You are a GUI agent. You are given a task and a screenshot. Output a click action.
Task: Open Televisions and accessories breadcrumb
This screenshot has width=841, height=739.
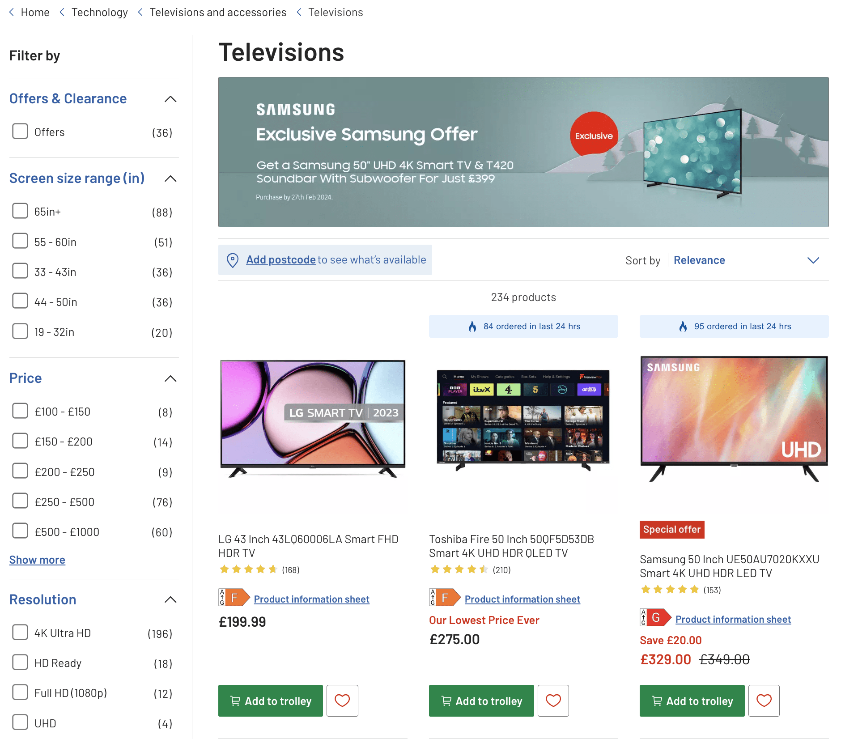click(x=218, y=13)
